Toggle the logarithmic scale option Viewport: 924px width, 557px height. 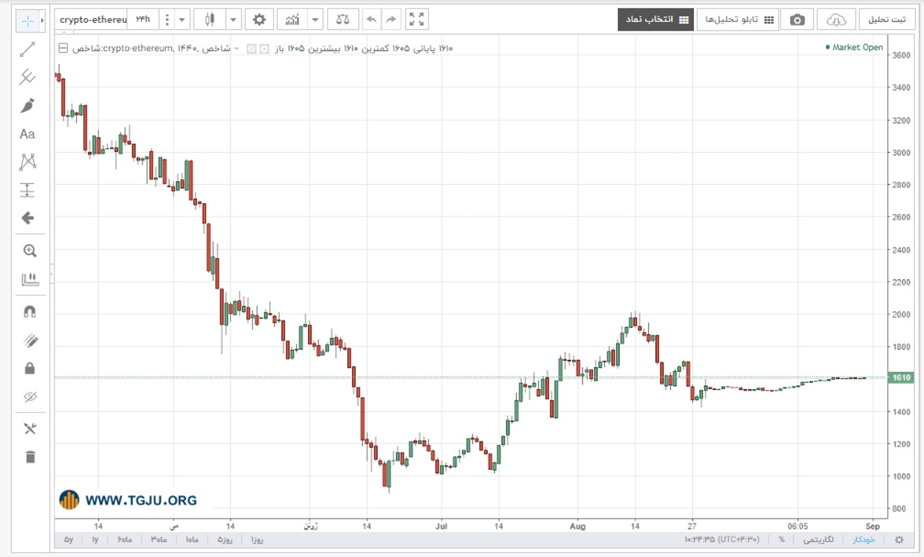(x=819, y=540)
